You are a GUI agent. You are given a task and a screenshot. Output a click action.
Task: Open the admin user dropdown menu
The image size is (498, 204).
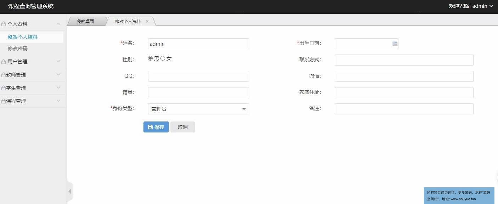[483, 6]
